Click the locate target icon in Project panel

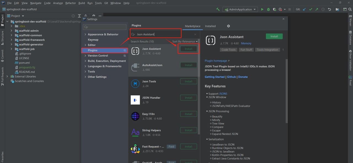73,16
